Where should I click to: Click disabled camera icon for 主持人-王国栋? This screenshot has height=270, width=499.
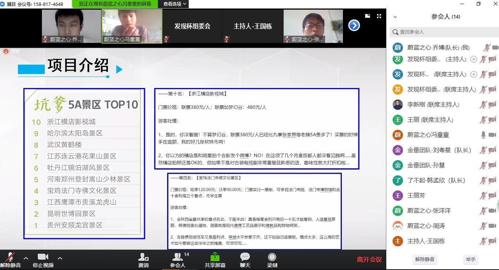pos(492,241)
